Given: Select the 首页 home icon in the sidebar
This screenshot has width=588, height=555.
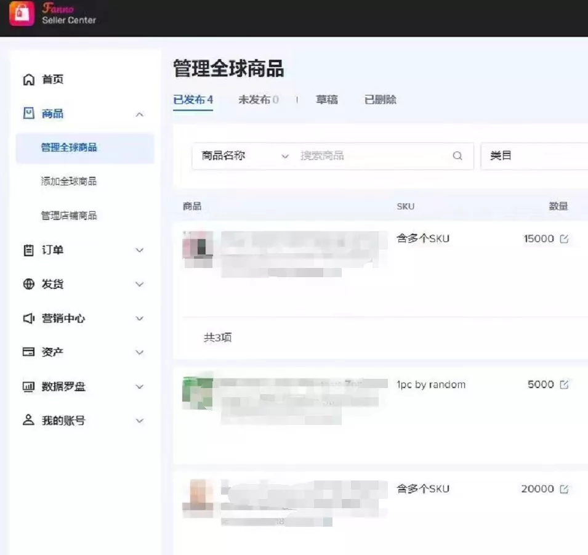Looking at the screenshot, I should point(28,79).
